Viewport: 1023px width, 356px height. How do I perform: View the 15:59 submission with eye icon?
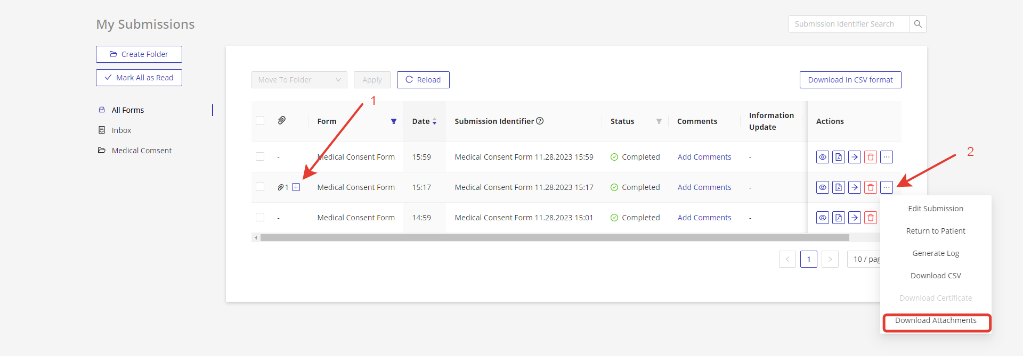tap(823, 157)
